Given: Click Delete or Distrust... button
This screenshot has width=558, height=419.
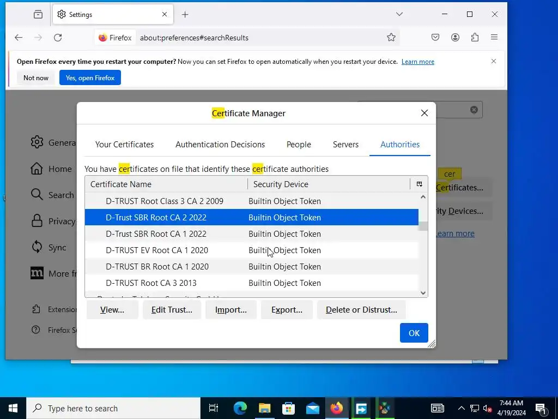Looking at the screenshot, I should tap(361, 310).
